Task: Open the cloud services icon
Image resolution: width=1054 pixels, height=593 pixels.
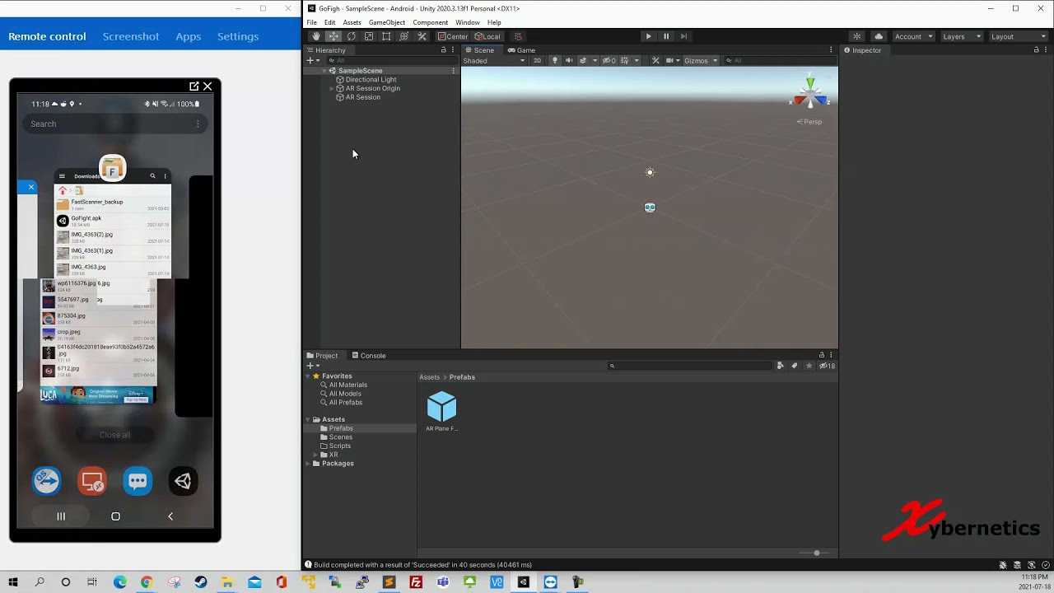Action: [x=879, y=36]
